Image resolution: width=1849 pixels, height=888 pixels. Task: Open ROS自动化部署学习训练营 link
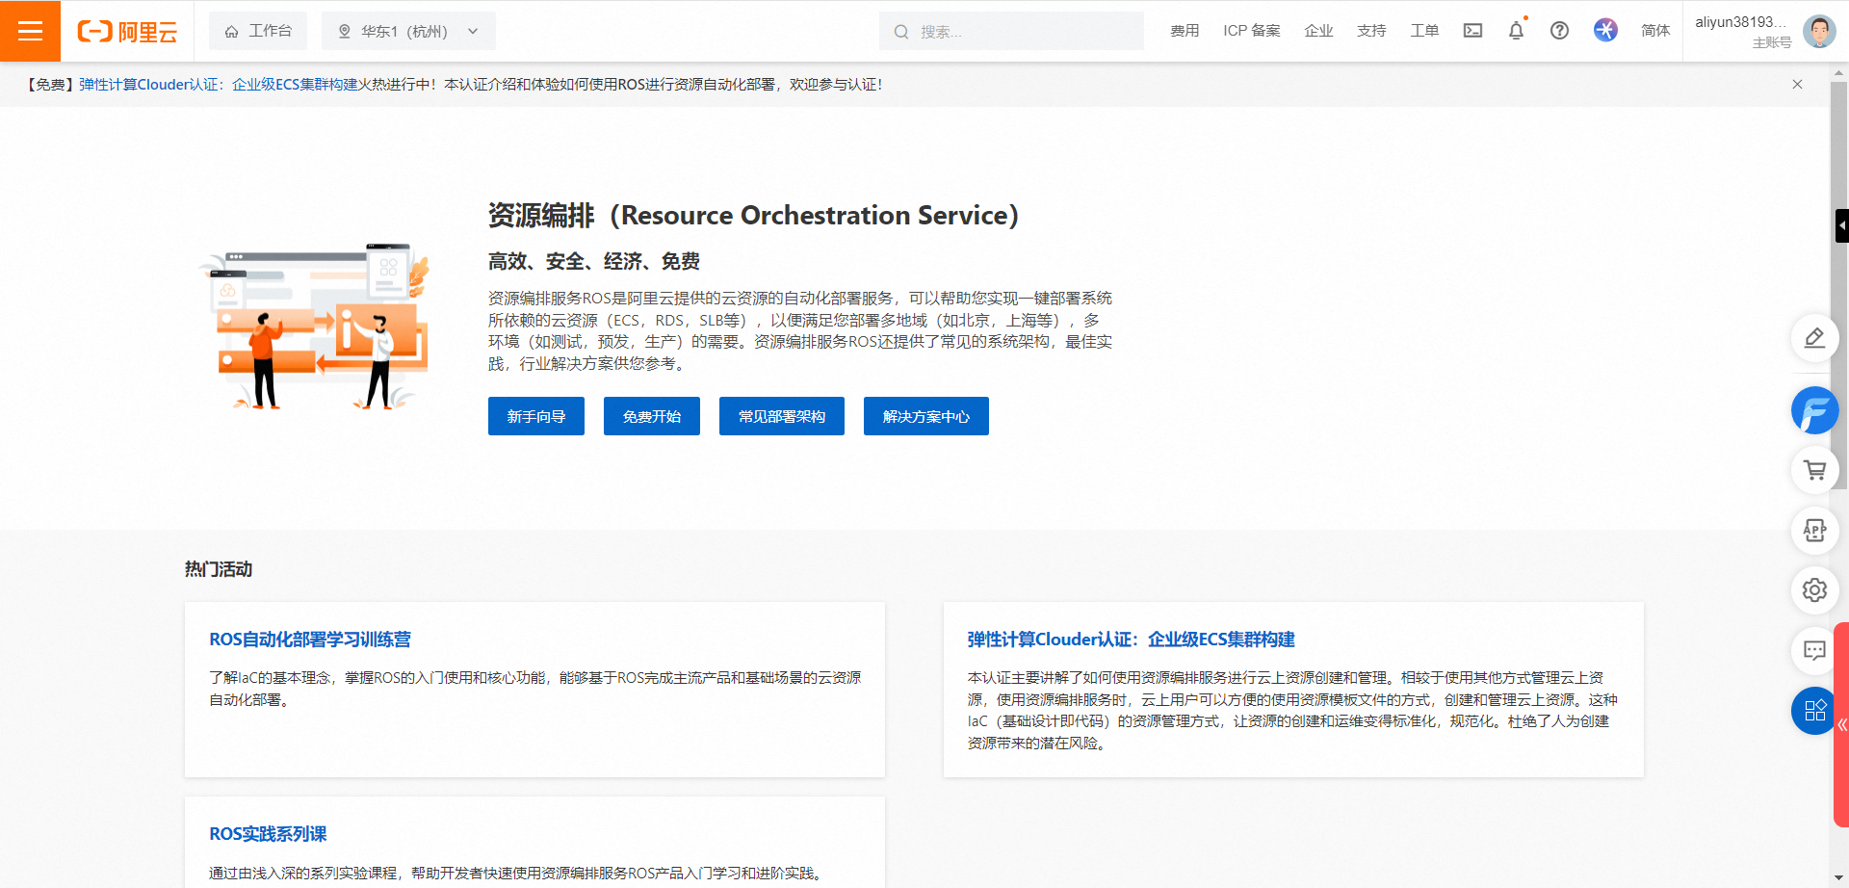pos(310,640)
